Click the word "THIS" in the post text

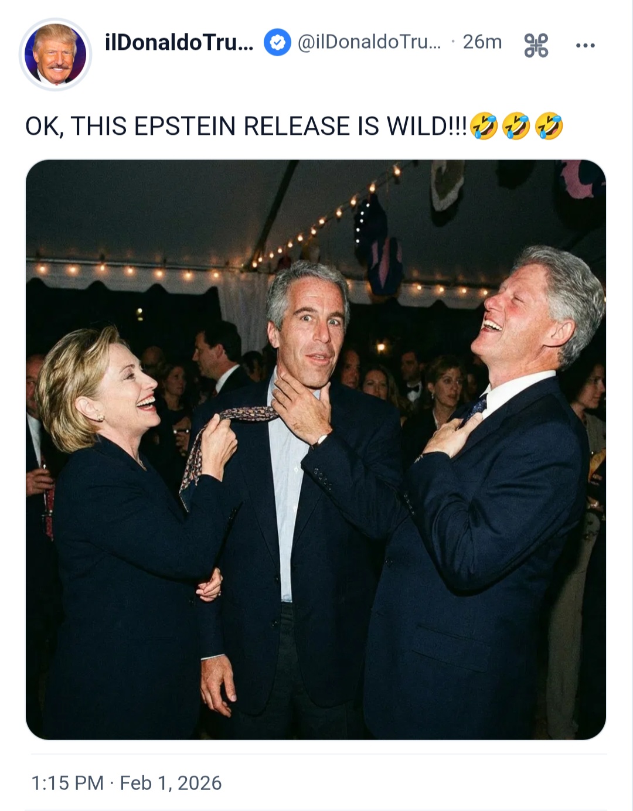pyautogui.click(x=98, y=127)
